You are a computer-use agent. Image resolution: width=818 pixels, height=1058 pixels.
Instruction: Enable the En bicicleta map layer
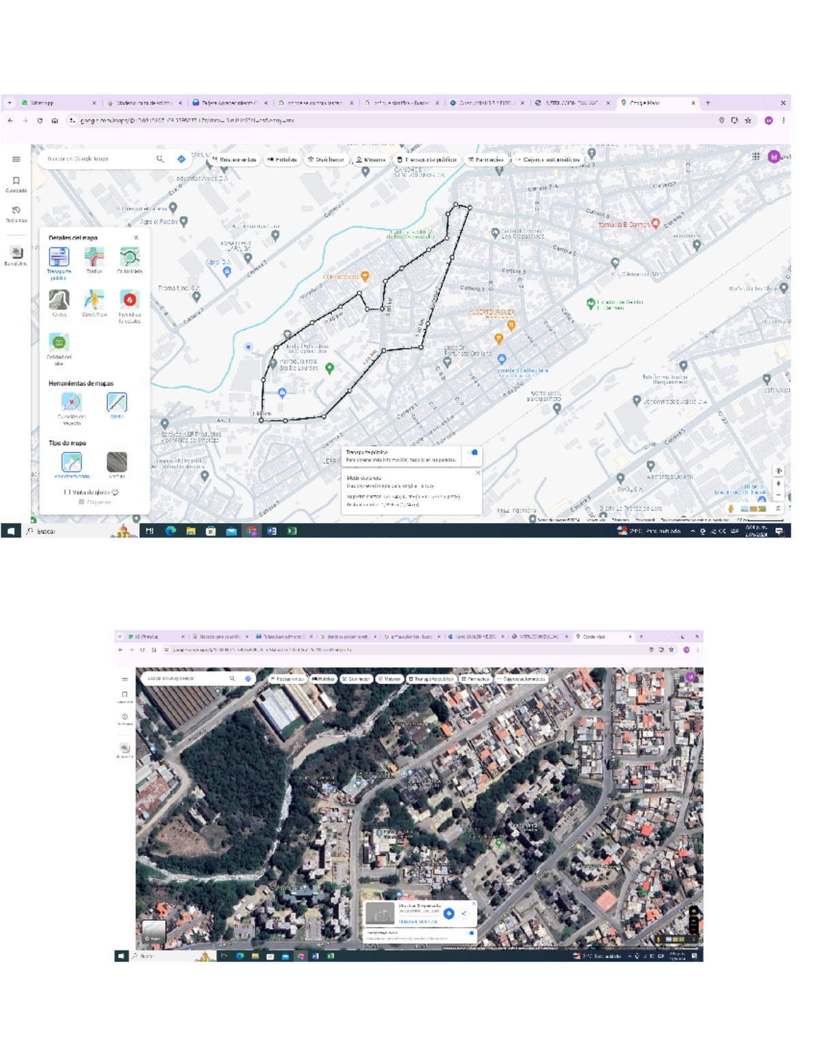tap(130, 258)
